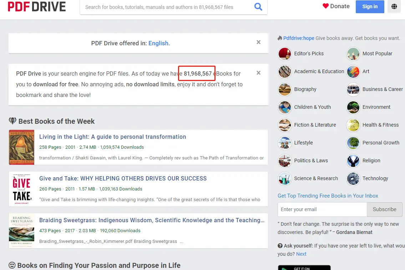Open Living in the Light book title
The width and height of the screenshot is (405, 270).
coord(113,137)
